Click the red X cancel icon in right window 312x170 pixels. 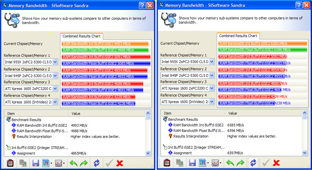tap(277, 163)
